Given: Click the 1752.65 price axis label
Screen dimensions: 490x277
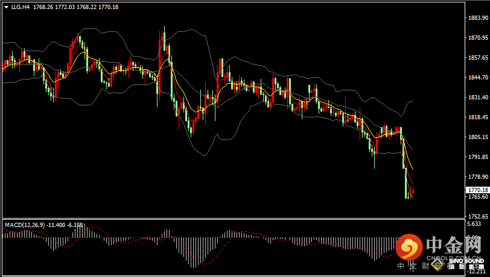Looking at the screenshot, I should [478, 217].
